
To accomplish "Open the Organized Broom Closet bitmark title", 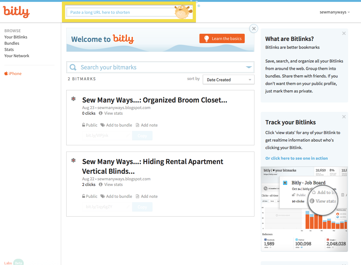I will [x=155, y=100].
